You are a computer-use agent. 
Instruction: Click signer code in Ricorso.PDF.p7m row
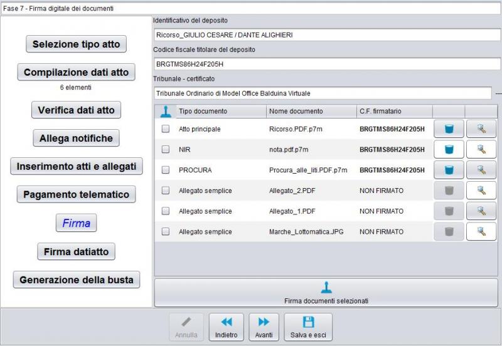click(x=392, y=129)
